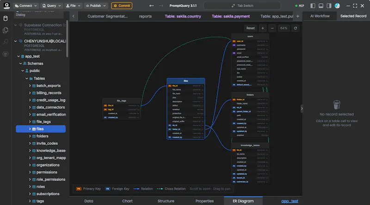Image resolution: width=370 pixels, height=205 pixels.
Task: Collapse the public schema node
Action: (x=23, y=71)
